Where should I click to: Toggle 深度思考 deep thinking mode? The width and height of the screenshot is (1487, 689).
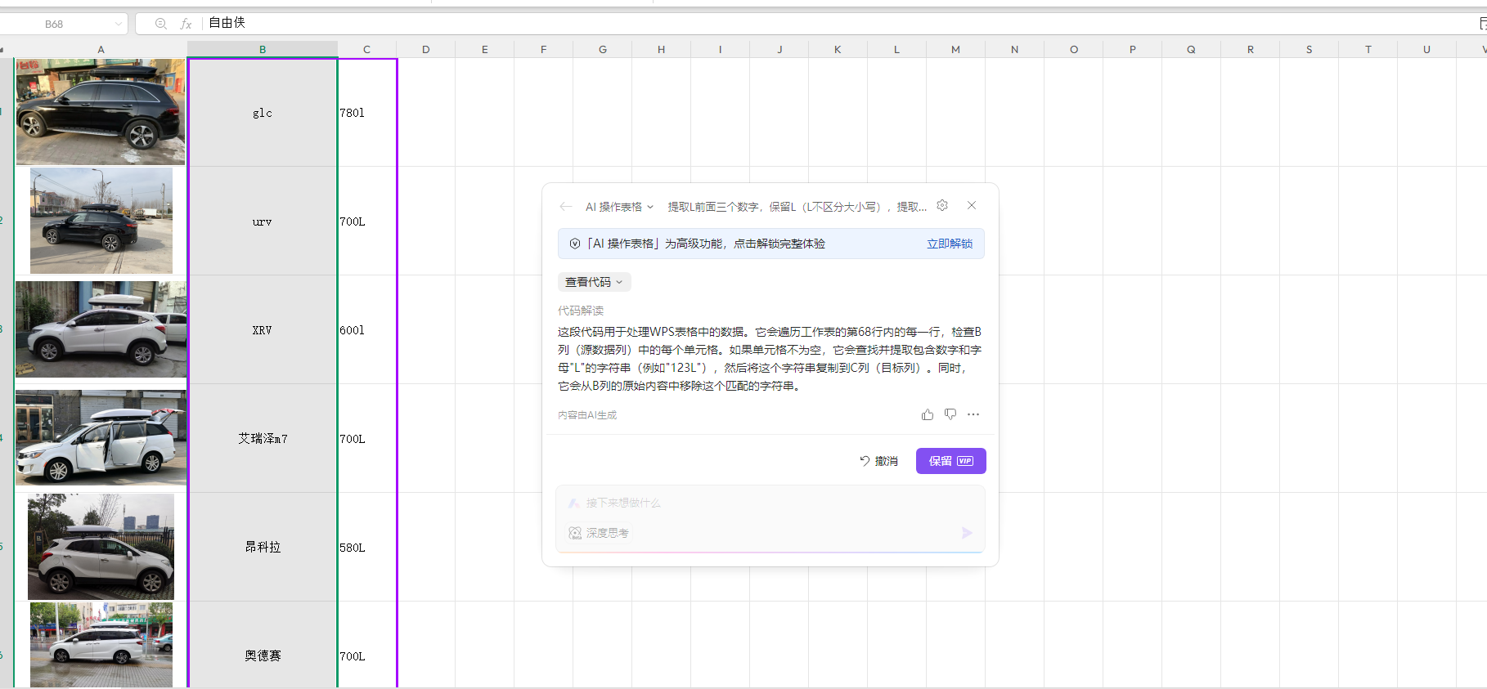(x=599, y=533)
